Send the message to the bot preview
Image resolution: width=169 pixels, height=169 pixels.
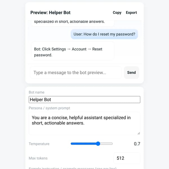(131, 73)
